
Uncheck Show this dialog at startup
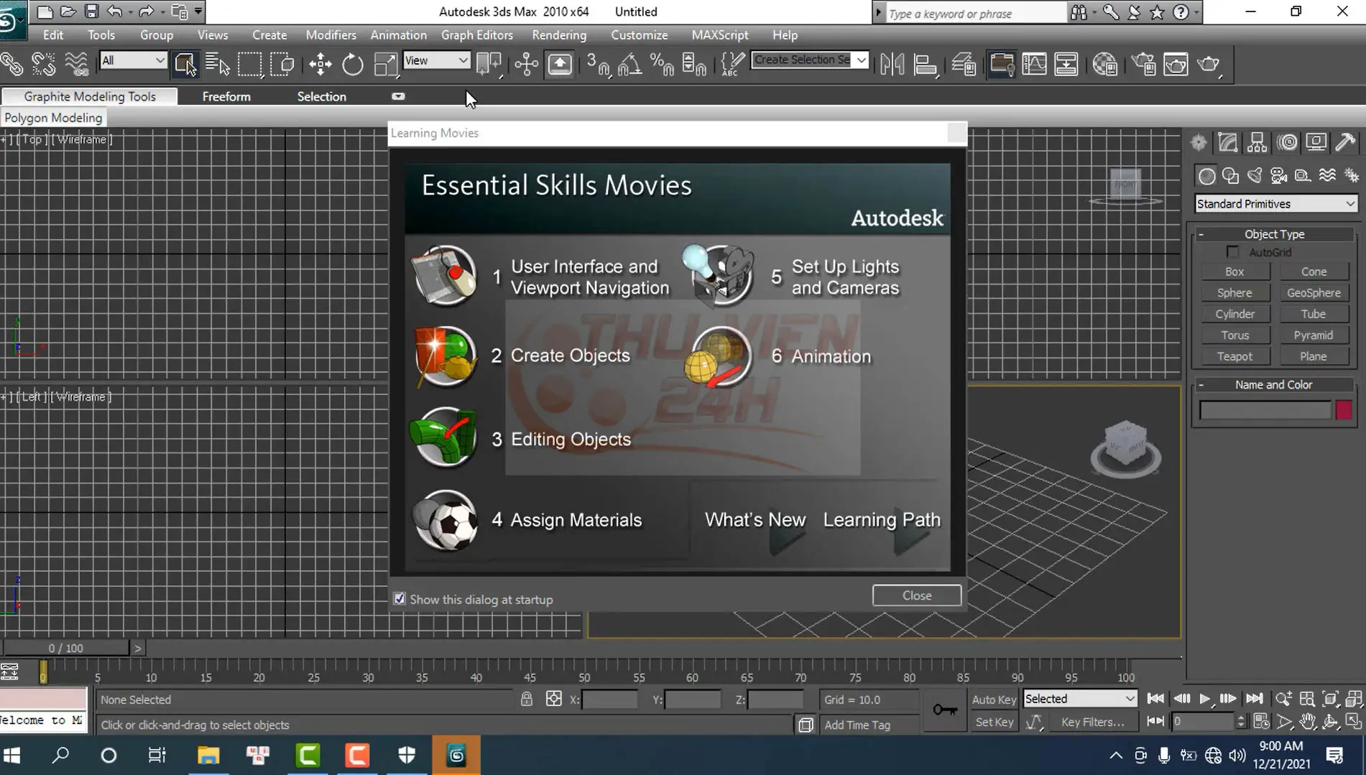click(x=400, y=598)
